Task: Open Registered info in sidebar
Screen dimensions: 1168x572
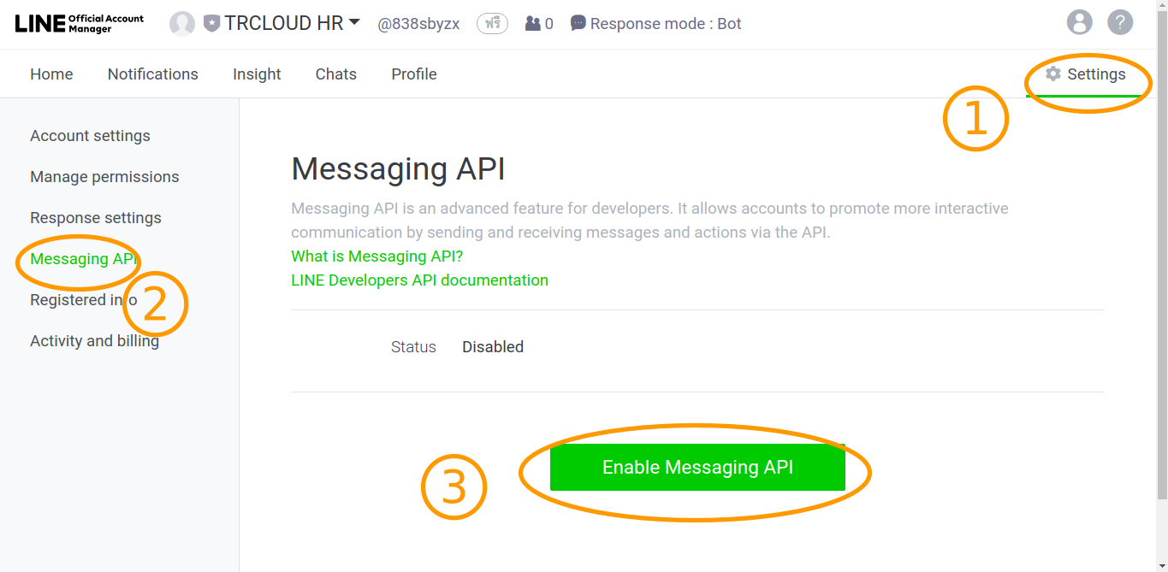Action: click(x=84, y=300)
